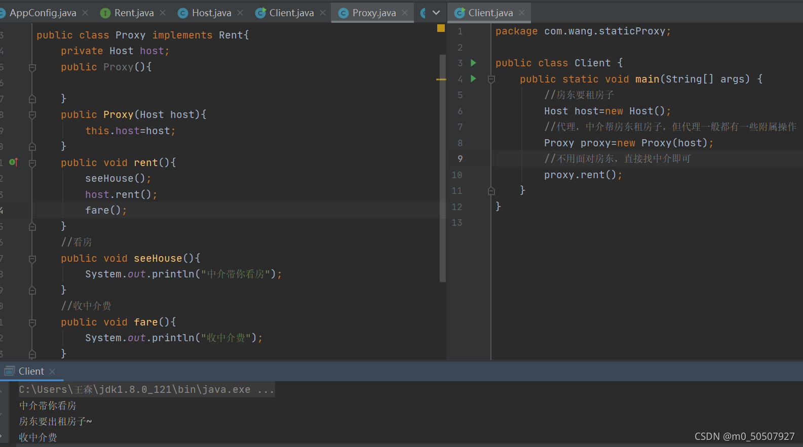Click Proxy.java class file icon

343,13
